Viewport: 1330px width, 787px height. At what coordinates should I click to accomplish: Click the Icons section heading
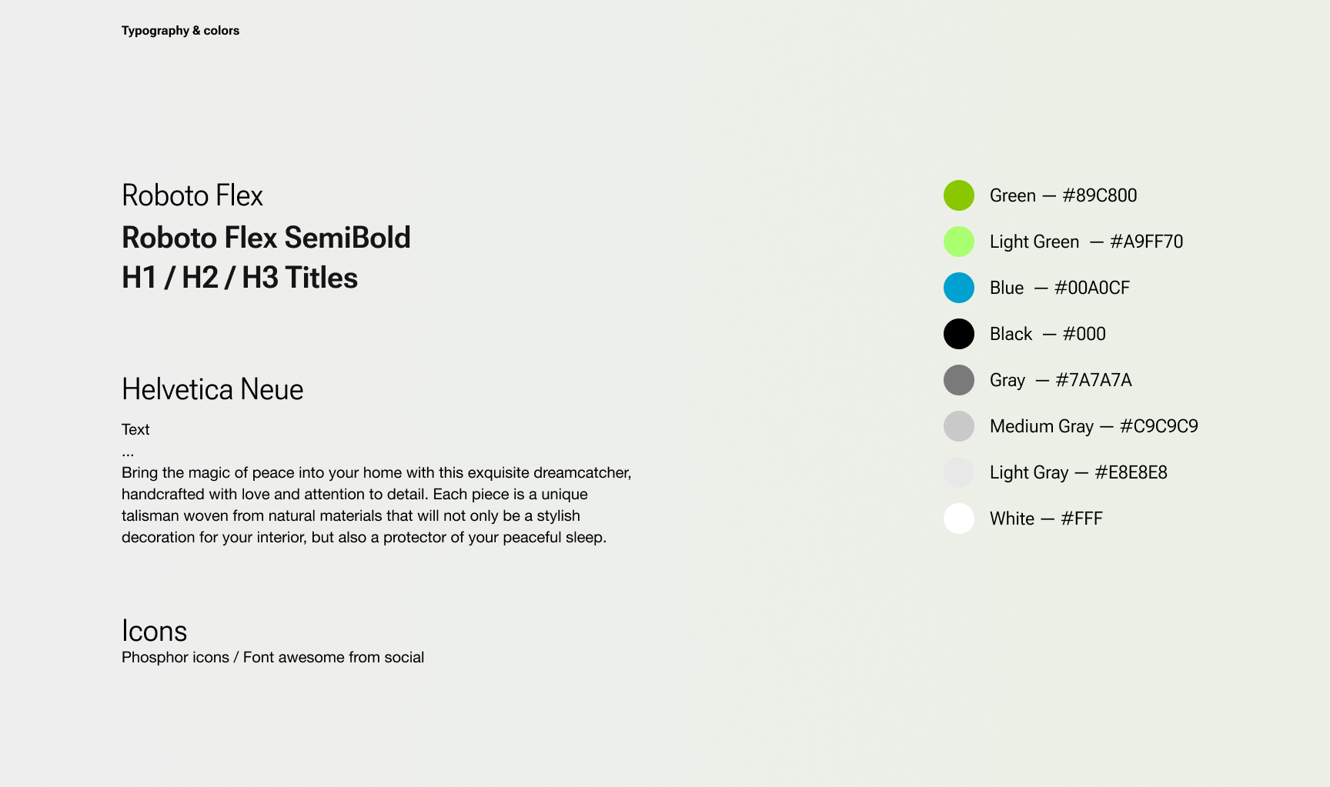tap(154, 631)
